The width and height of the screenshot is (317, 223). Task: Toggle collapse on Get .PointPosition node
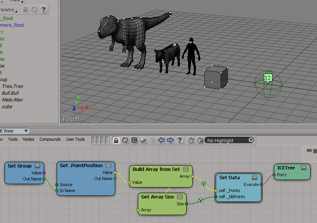[108, 166]
